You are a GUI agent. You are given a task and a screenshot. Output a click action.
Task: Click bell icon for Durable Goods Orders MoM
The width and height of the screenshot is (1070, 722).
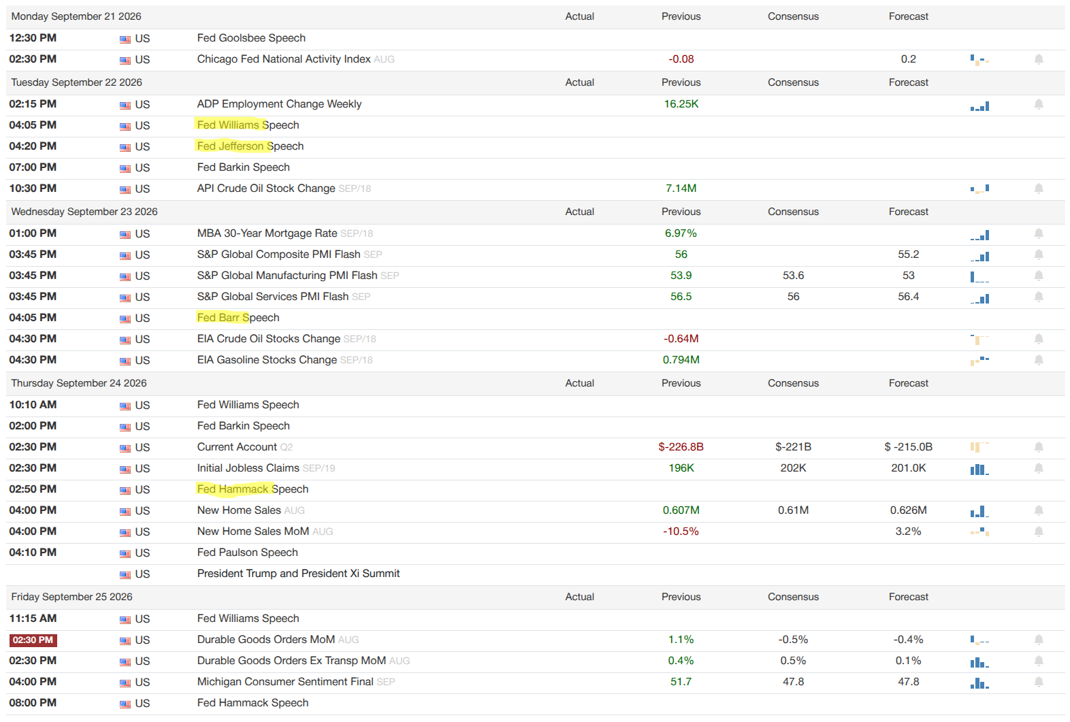click(1039, 640)
